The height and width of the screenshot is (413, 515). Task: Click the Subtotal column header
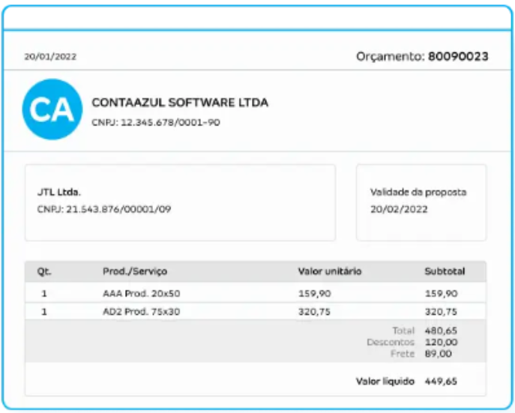point(445,271)
